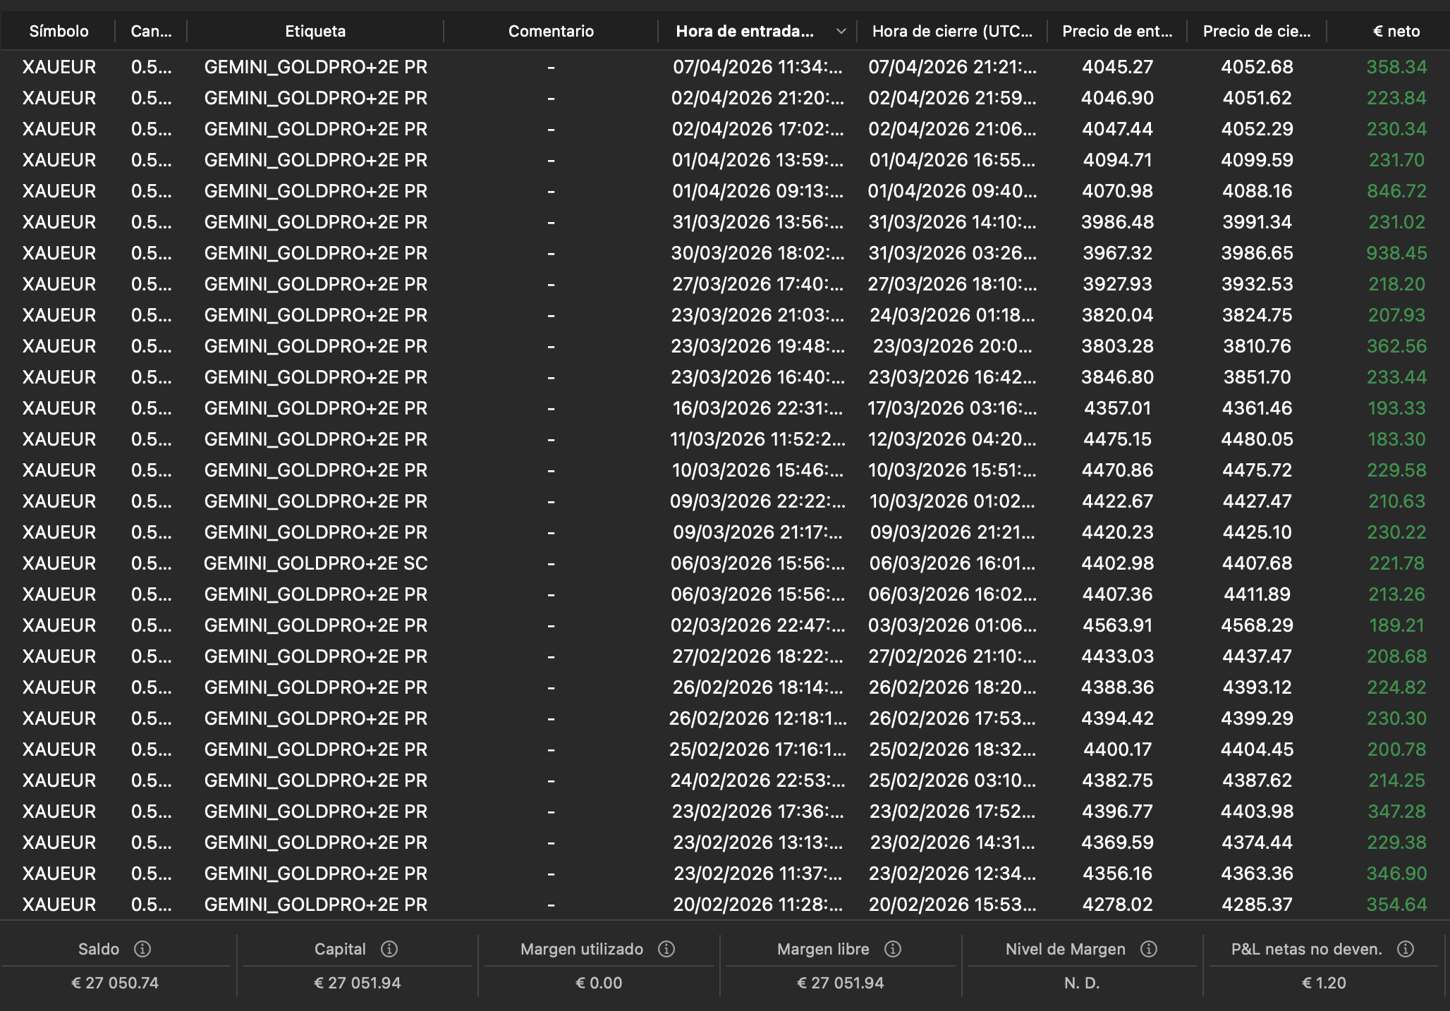Click the info icon next to Capital
Screen dimensions: 1450x1011
click(390, 949)
